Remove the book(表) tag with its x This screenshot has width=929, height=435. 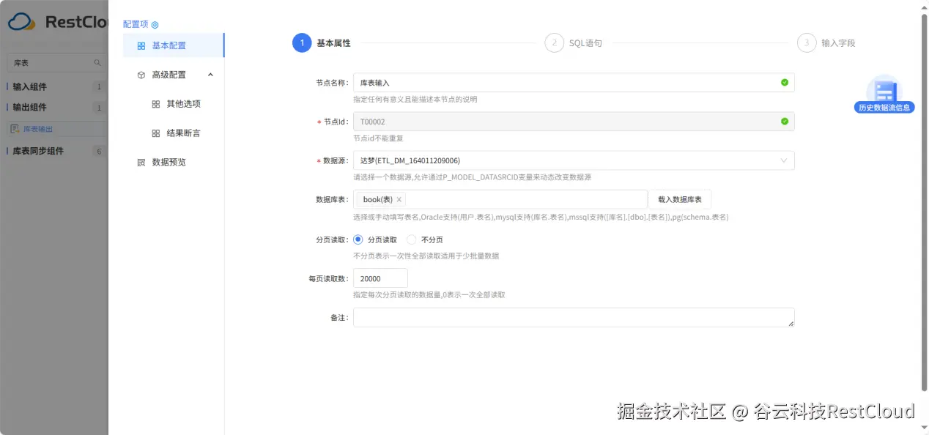click(399, 198)
